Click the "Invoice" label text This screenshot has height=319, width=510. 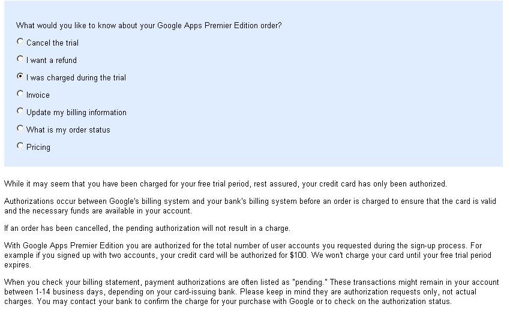[x=38, y=95]
